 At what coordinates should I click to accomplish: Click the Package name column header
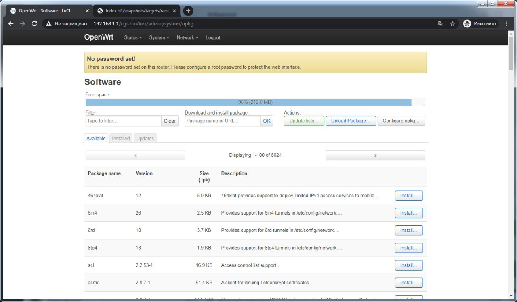tap(104, 173)
